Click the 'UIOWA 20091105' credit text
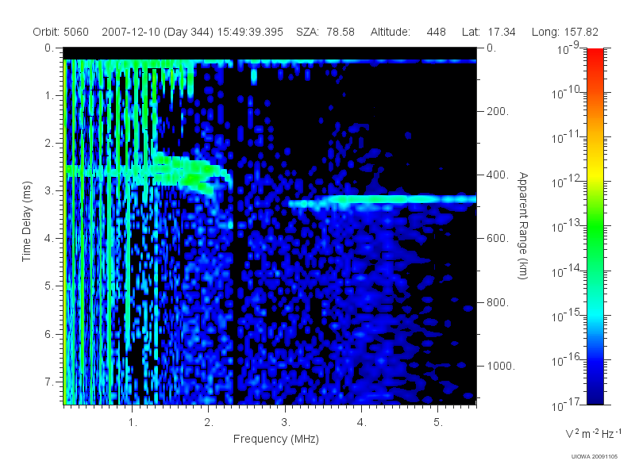 [594, 457]
